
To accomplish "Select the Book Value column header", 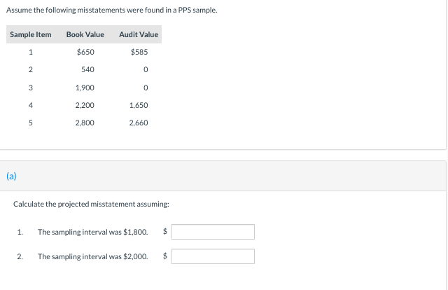I will (x=85, y=34).
